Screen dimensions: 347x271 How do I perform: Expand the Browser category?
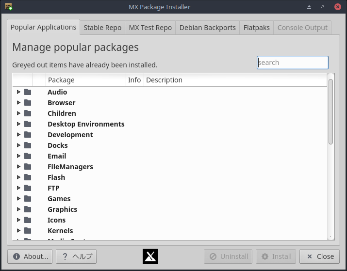(x=18, y=103)
